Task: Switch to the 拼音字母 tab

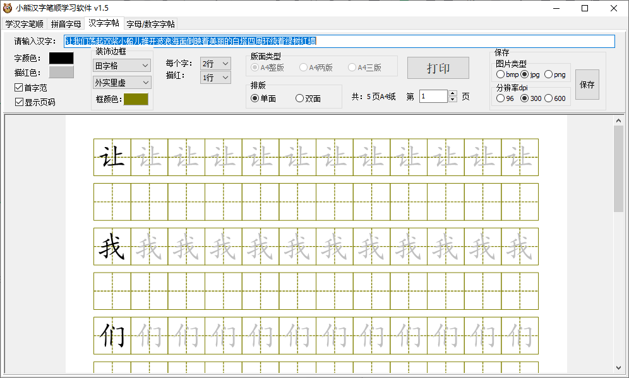Action: 66,24
